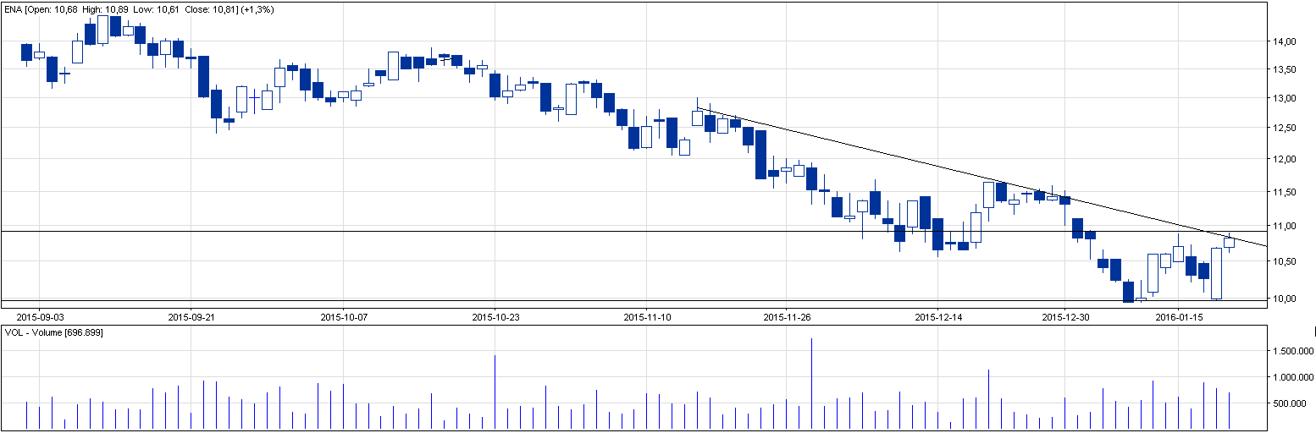Click the 2015-11-10 date on the time axis
The height and width of the screenshot is (433, 1316).
pyautogui.click(x=646, y=317)
